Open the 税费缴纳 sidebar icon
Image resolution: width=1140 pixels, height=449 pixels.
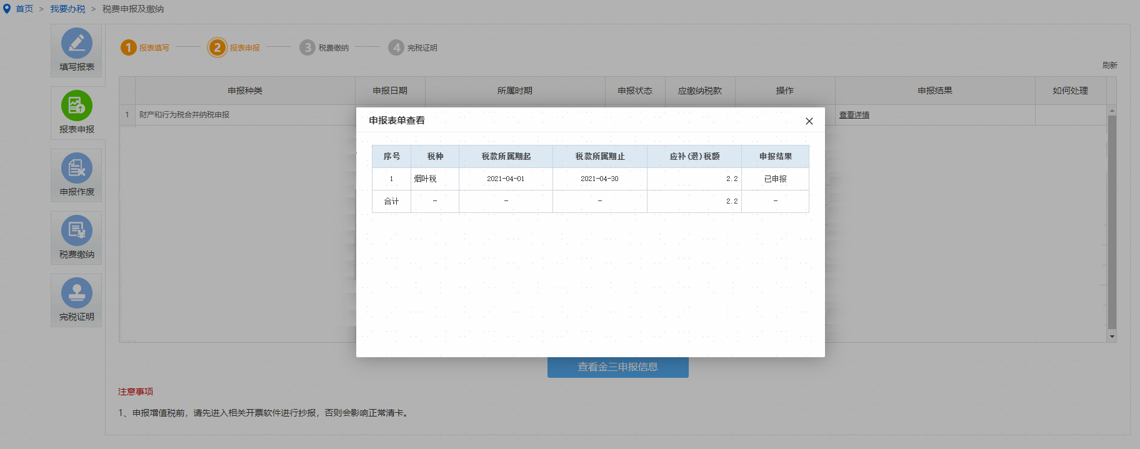[x=77, y=231]
